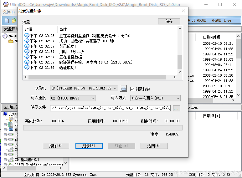Viewport: 242px width, 178px height.
Task: Select the CD 驱动器(H:) drive icon
Action: tap(11, 159)
